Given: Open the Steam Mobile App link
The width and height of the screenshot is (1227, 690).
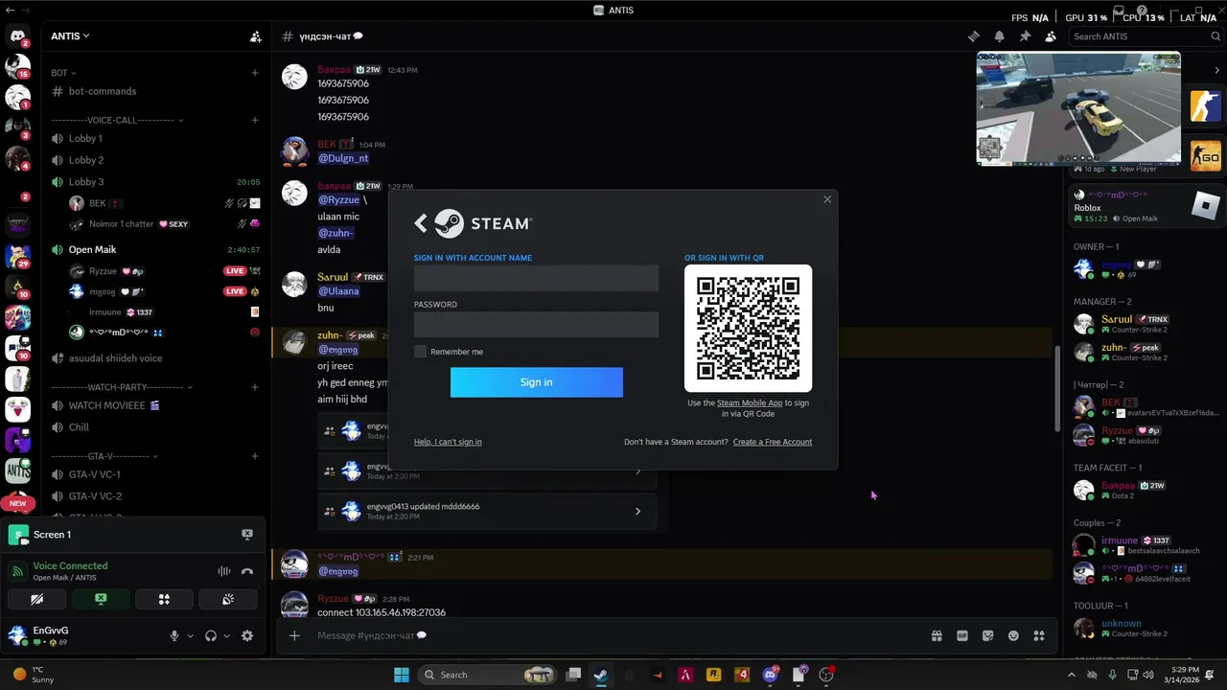Looking at the screenshot, I should [750, 403].
